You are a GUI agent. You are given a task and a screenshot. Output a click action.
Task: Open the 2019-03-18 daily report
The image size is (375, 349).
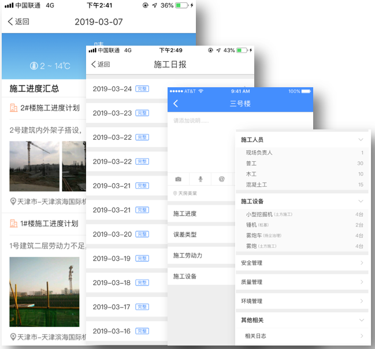pyautogui.click(x=127, y=283)
